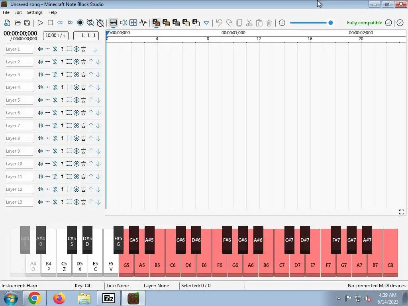
Task: Open 7-Zip from the taskbar
Action: tap(109, 298)
